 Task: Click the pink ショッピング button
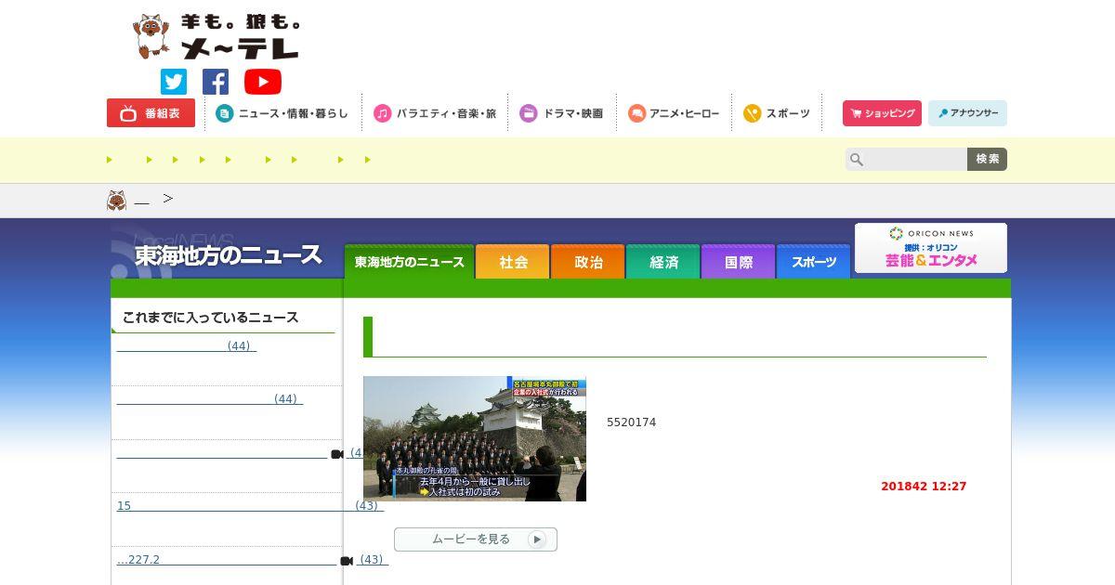pyautogui.click(x=882, y=113)
